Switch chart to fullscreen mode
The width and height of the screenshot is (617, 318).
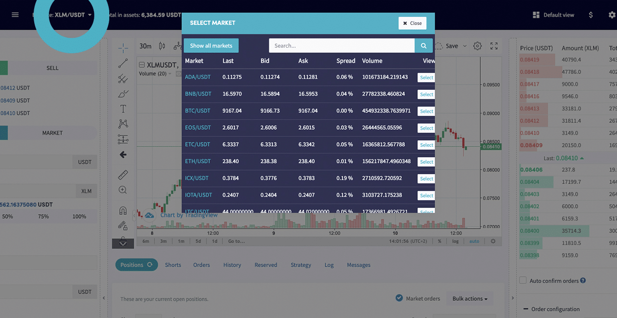[x=494, y=46]
